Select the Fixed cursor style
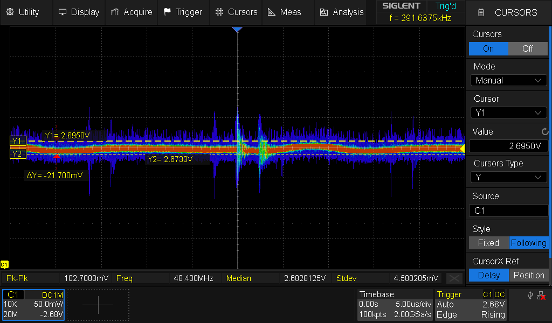The height and width of the screenshot is (323, 552). click(488, 243)
